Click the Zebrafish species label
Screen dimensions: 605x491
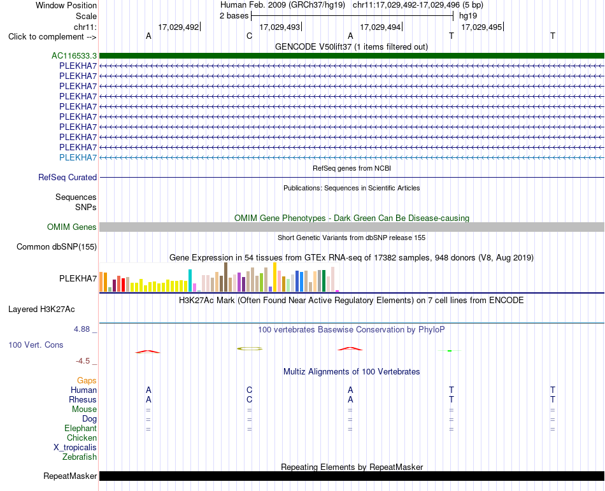pos(80,457)
